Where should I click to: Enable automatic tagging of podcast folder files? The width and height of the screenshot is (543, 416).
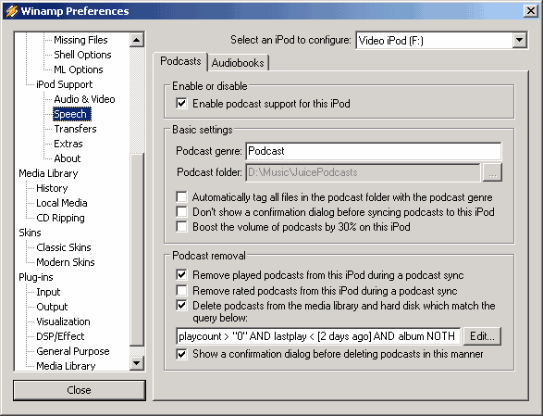[182, 196]
